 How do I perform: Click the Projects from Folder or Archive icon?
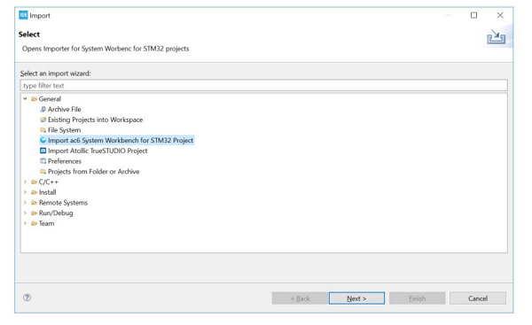(43, 172)
